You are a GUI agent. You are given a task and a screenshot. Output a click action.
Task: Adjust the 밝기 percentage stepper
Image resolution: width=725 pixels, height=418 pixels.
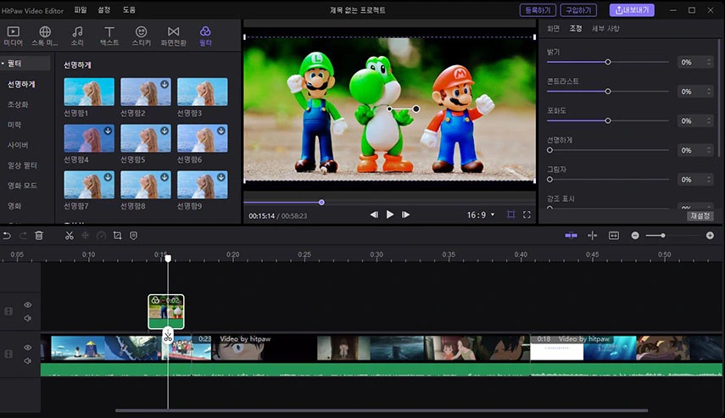pos(709,62)
